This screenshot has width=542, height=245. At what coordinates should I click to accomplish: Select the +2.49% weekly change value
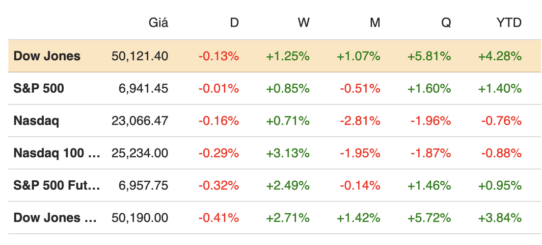(288, 185)
